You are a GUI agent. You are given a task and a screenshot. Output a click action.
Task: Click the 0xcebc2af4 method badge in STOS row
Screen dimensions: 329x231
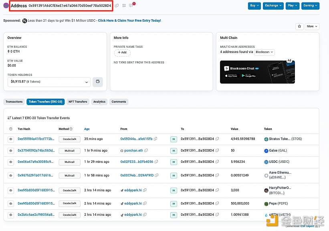click(69, 139)
